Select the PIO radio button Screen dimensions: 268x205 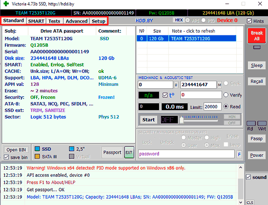[203, 20]
